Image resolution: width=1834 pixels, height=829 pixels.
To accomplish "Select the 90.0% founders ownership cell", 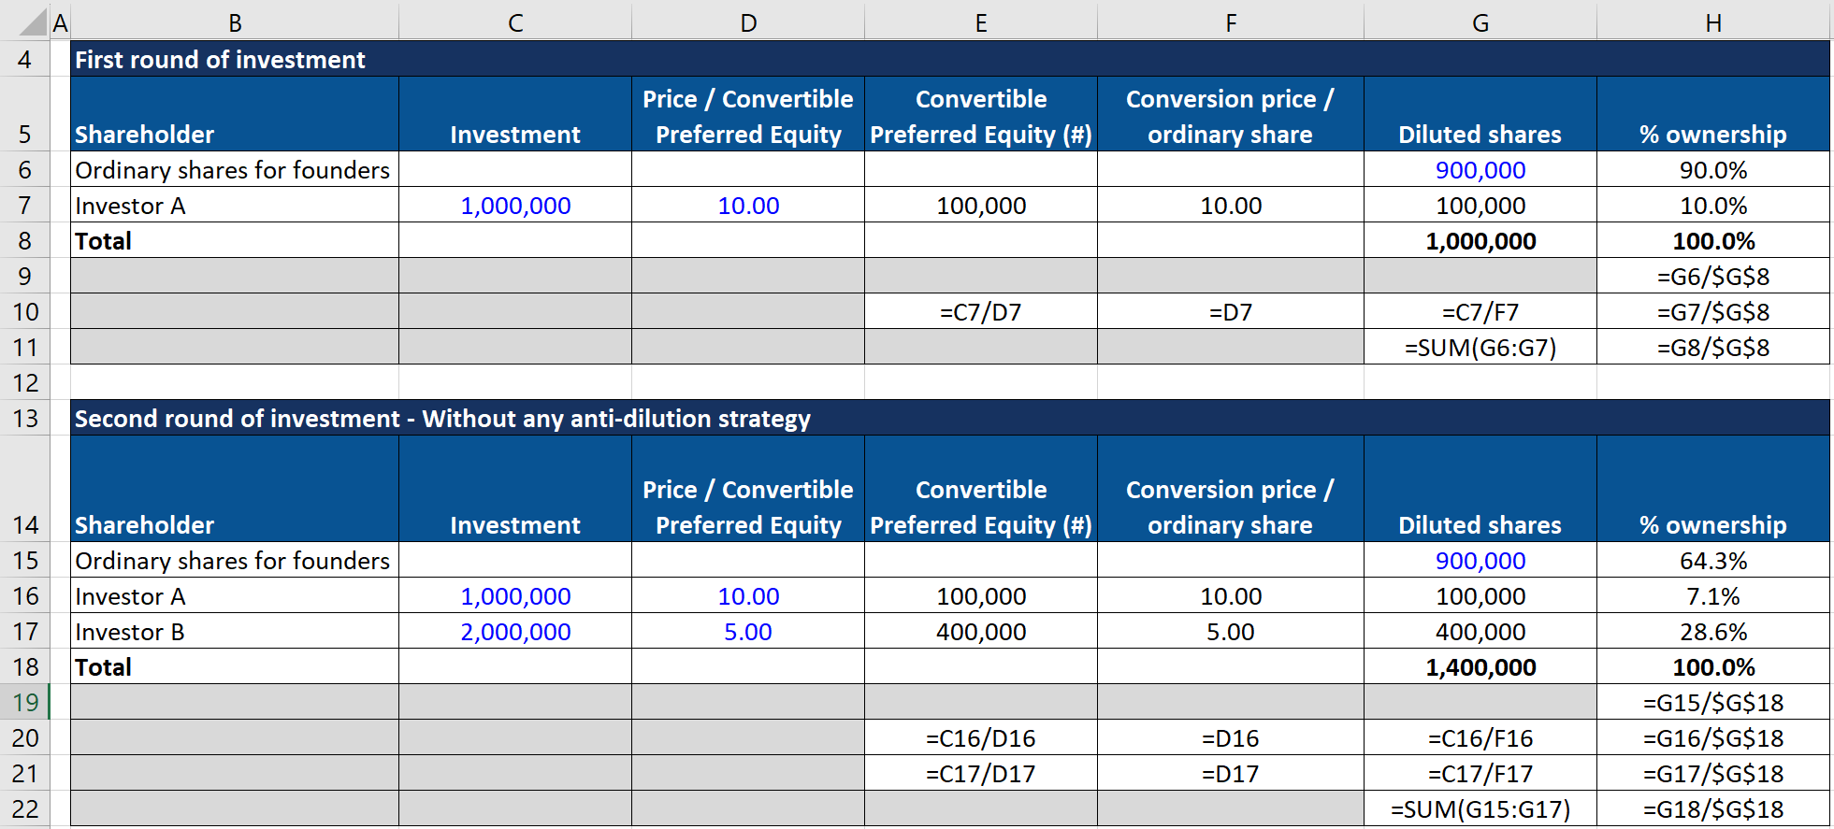I will tap(1712, 170).
